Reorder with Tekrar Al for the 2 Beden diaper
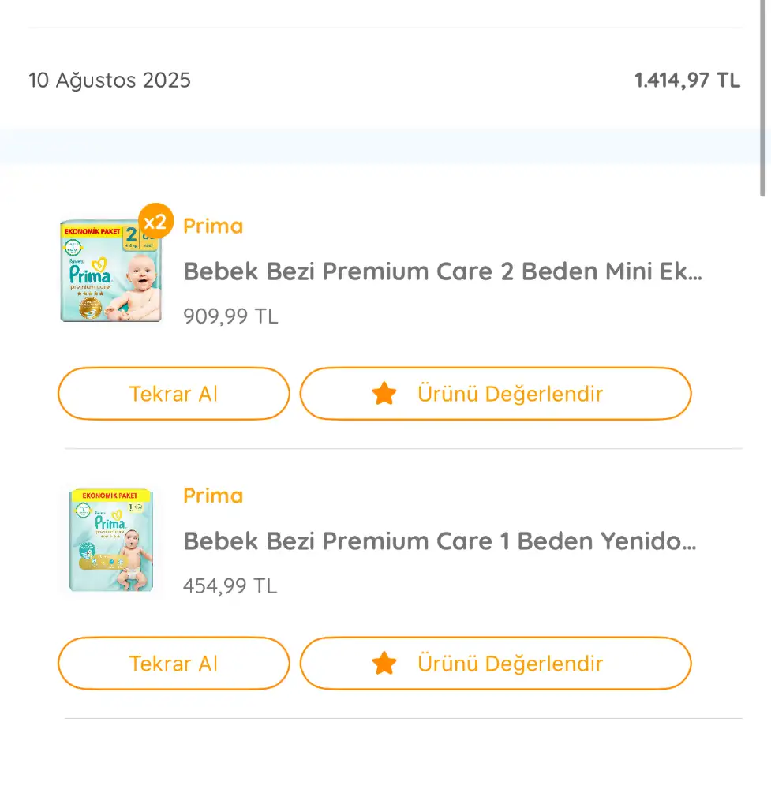771x808 pixels. coord(174,393)
